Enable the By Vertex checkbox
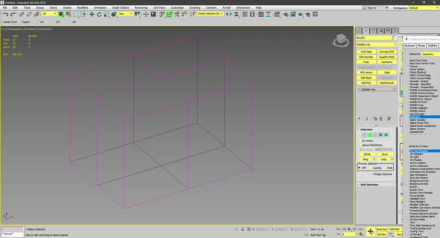Image resolution: width=440 pixels, height=238 pixels. [360, 141]
